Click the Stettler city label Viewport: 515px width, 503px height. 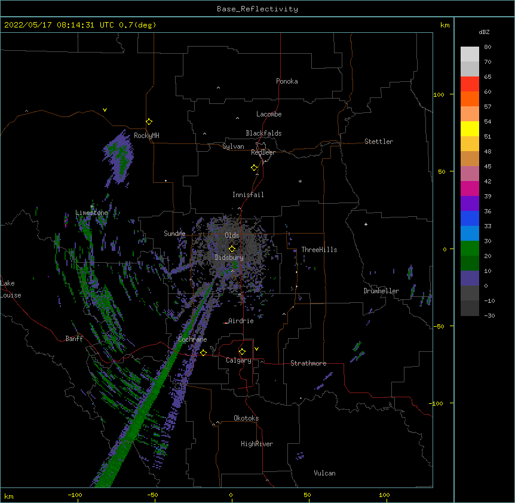pyautogui.click(x=378, y=142)
